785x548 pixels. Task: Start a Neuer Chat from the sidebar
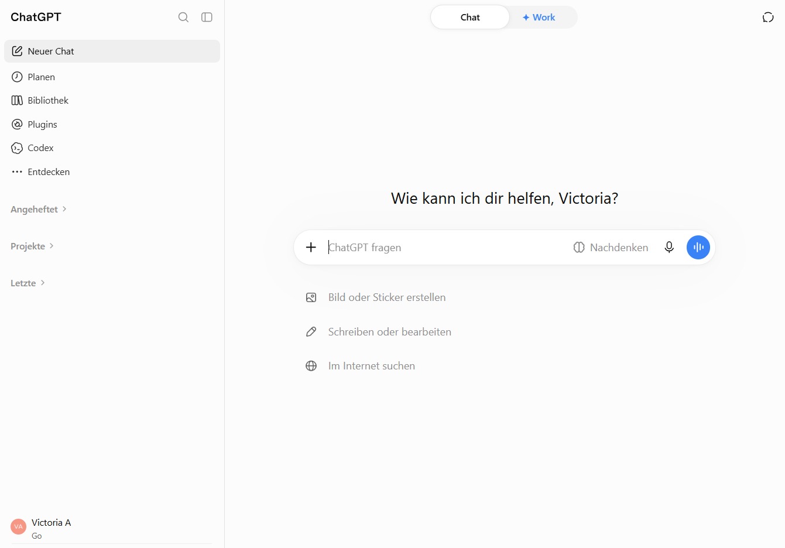[x=112, y=51]
